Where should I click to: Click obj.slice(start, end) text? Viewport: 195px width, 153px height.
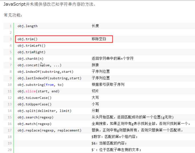tap(38, 91)
